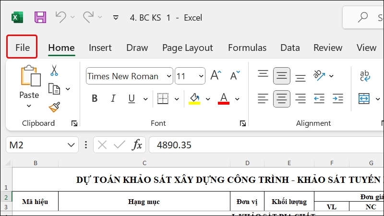Expand the Underline style arrow
Image resolution: width=384 pixels, height=216 pixels.
145,99
